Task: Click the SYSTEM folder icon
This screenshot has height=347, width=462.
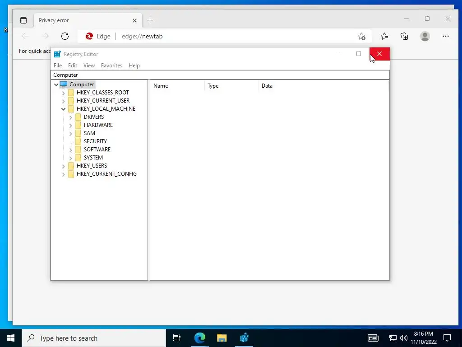Action: [78, 158]
